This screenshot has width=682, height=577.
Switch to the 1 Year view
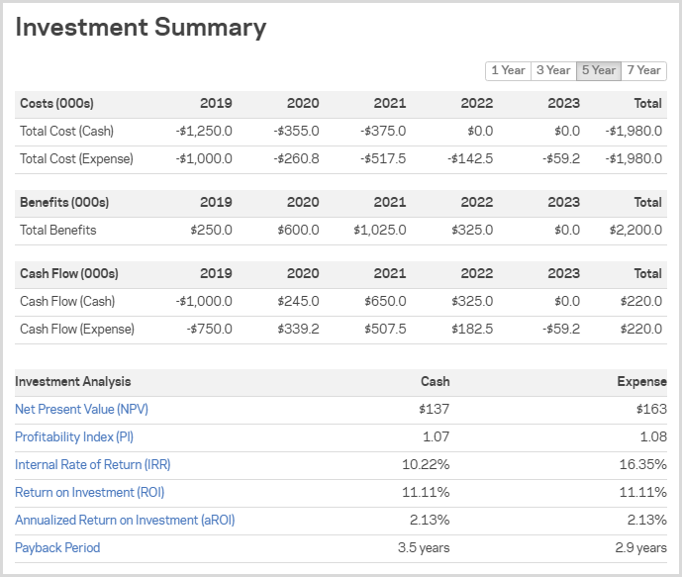(508, 70)
